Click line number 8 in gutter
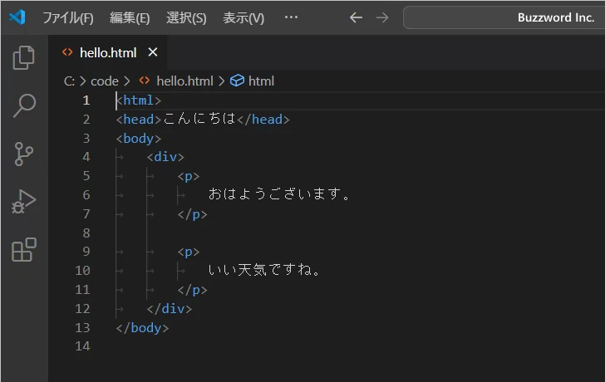 (x=86, y=233)
